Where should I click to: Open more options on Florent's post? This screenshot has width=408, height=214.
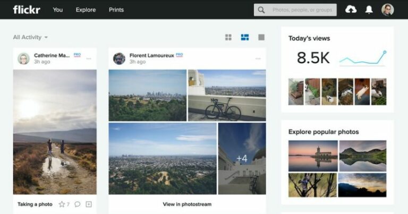(x=258, y=58)
